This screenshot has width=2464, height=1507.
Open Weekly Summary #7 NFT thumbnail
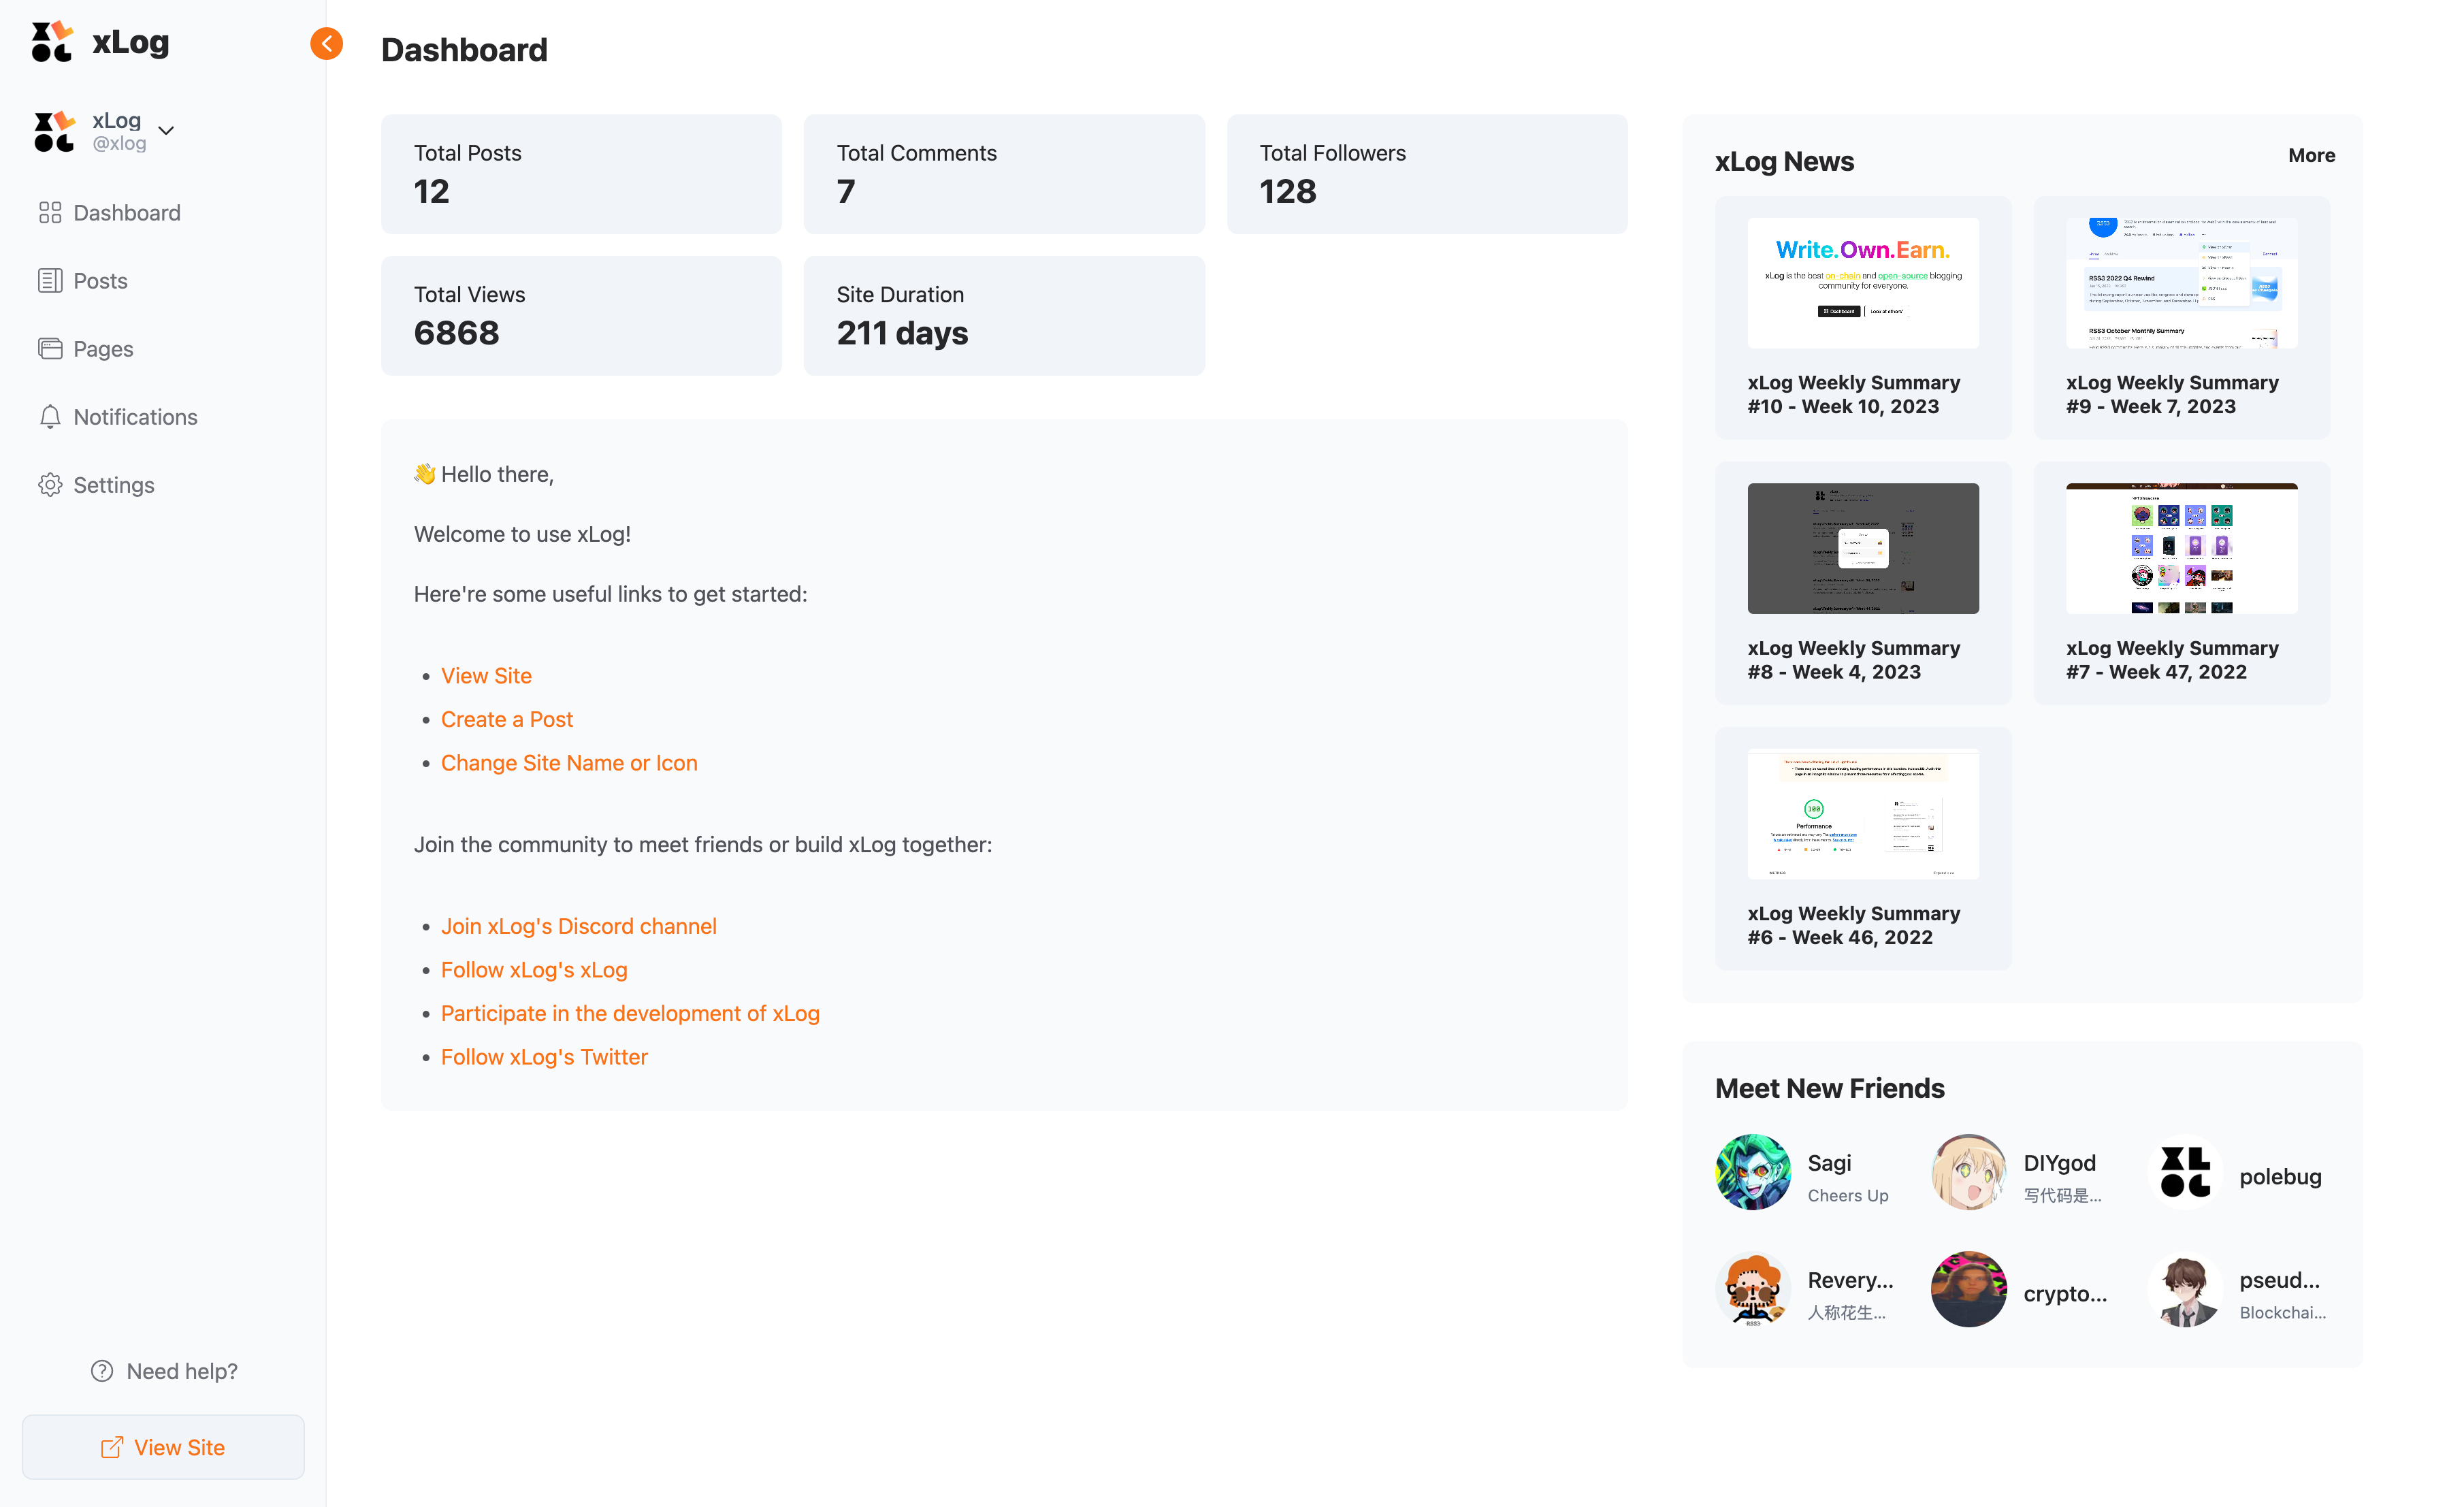(x=2182, y=549)
